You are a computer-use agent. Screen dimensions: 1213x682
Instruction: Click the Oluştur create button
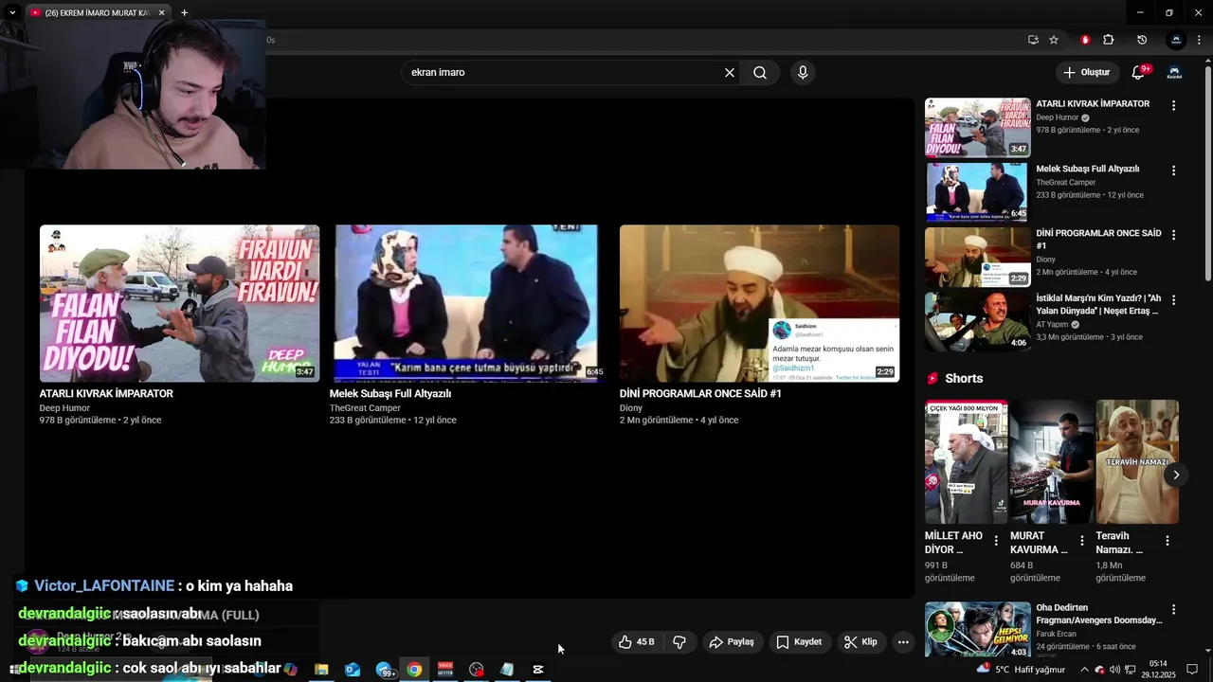point(1086,72)
